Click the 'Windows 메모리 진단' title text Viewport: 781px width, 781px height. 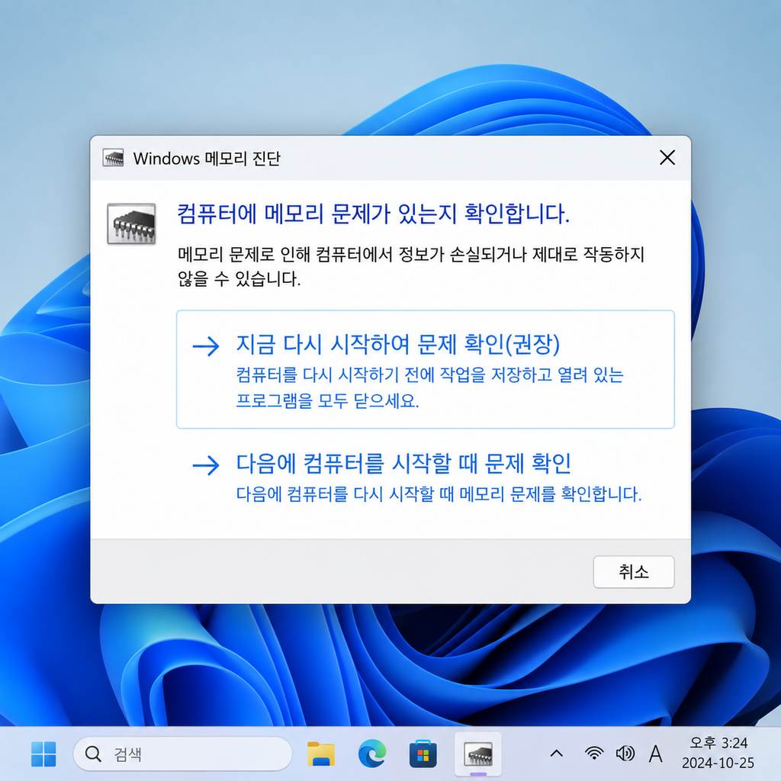207,159
